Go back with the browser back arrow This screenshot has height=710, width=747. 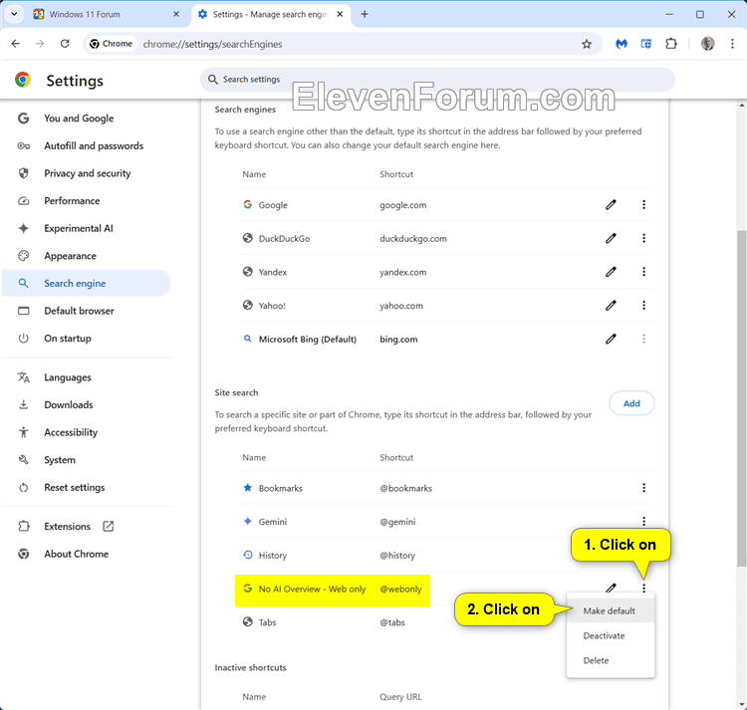[x=16, y=44]
